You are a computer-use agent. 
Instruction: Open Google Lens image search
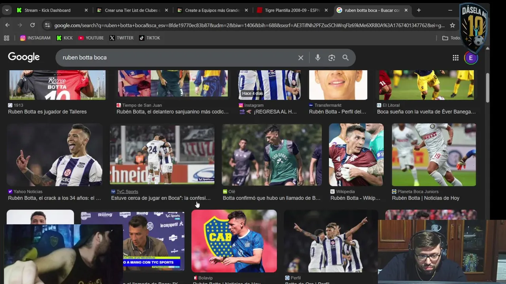(x=332, y=58)
